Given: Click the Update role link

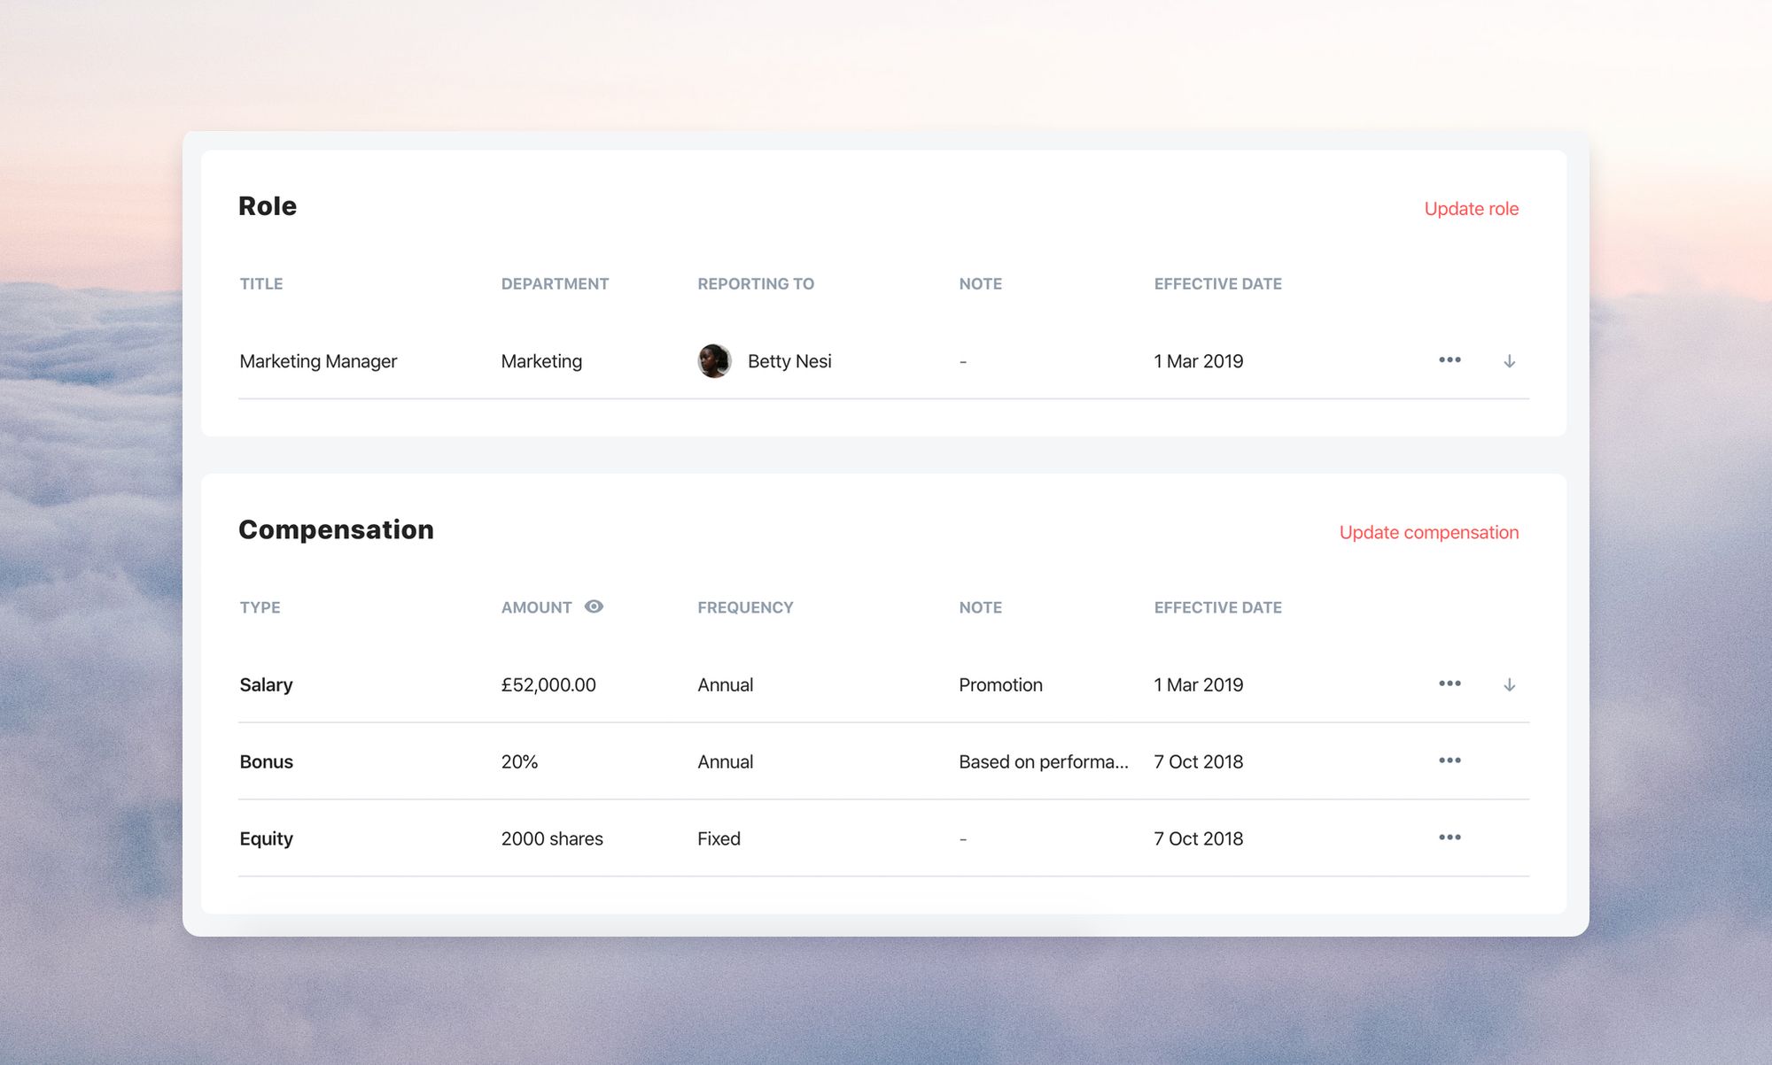Looking at the screenshot, I should click(x=1471, y=209).
